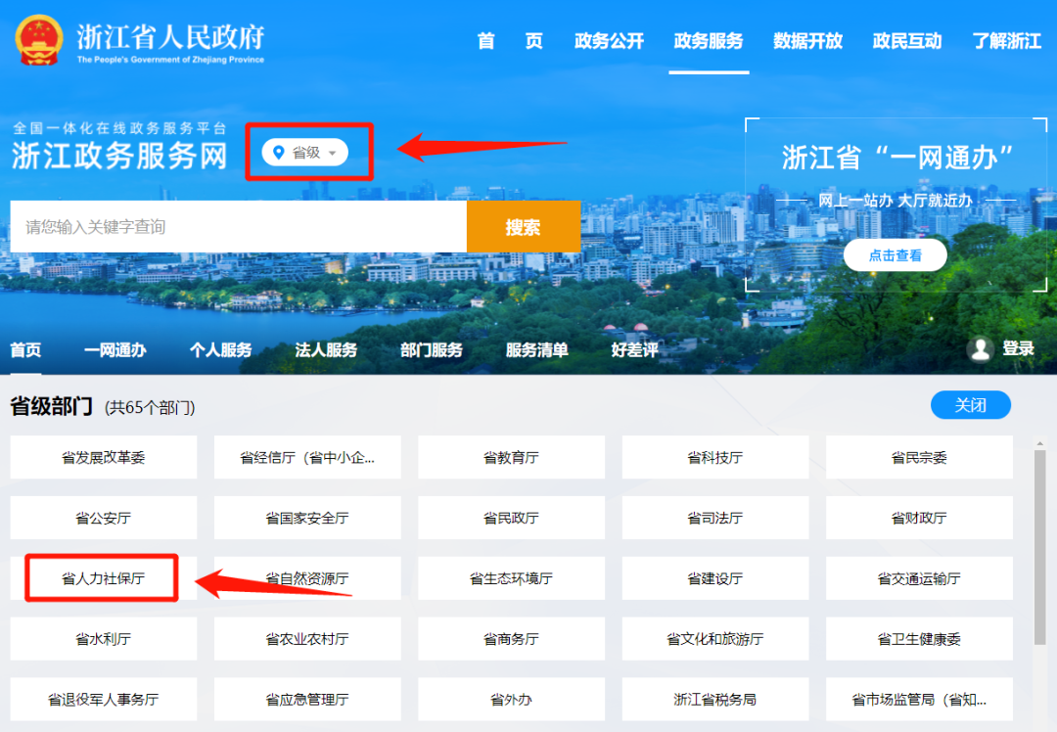
Task: Go to 政民互动 in top navigation
Action: 906,41
